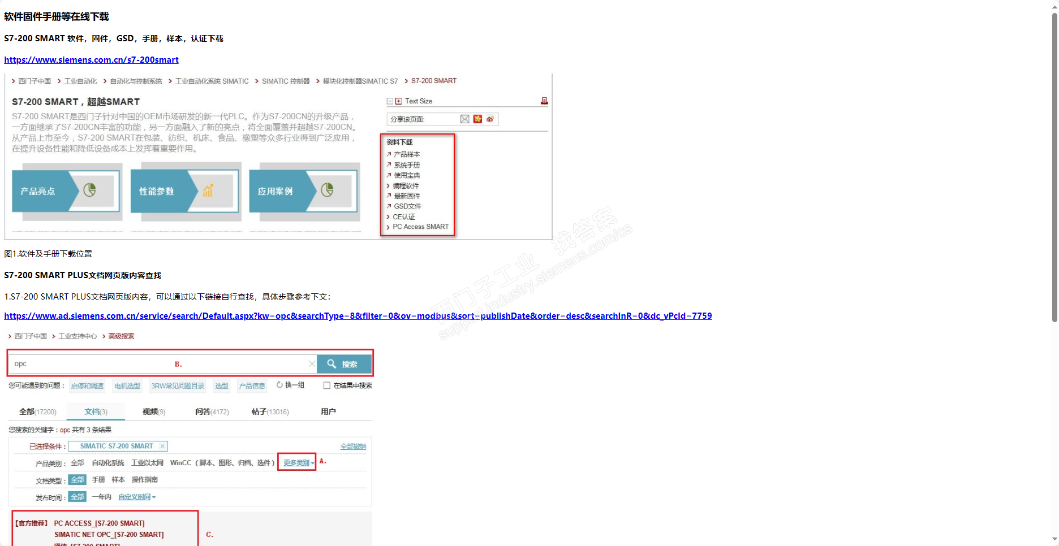Select the 电机选型 suggestion tag
Image resolution: width=1059 pixels, height=546 pixels.
click(x=127, y=386)
